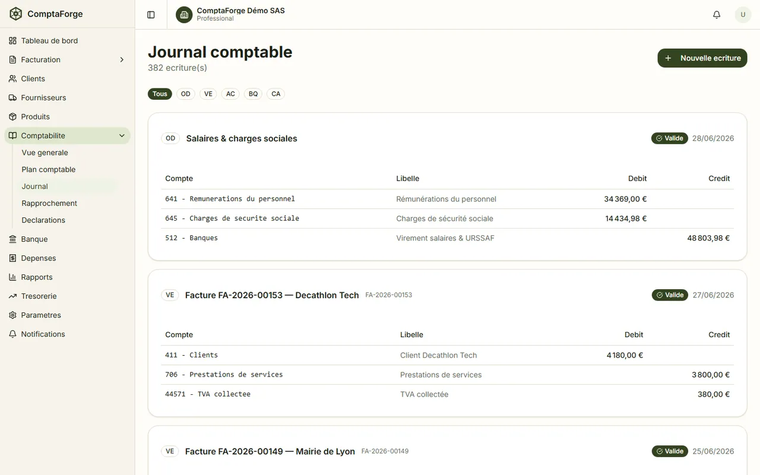Screen dimensions: 760x475
Task: Click the VE badge on Decathlon Tech entry
Action: 170,295
